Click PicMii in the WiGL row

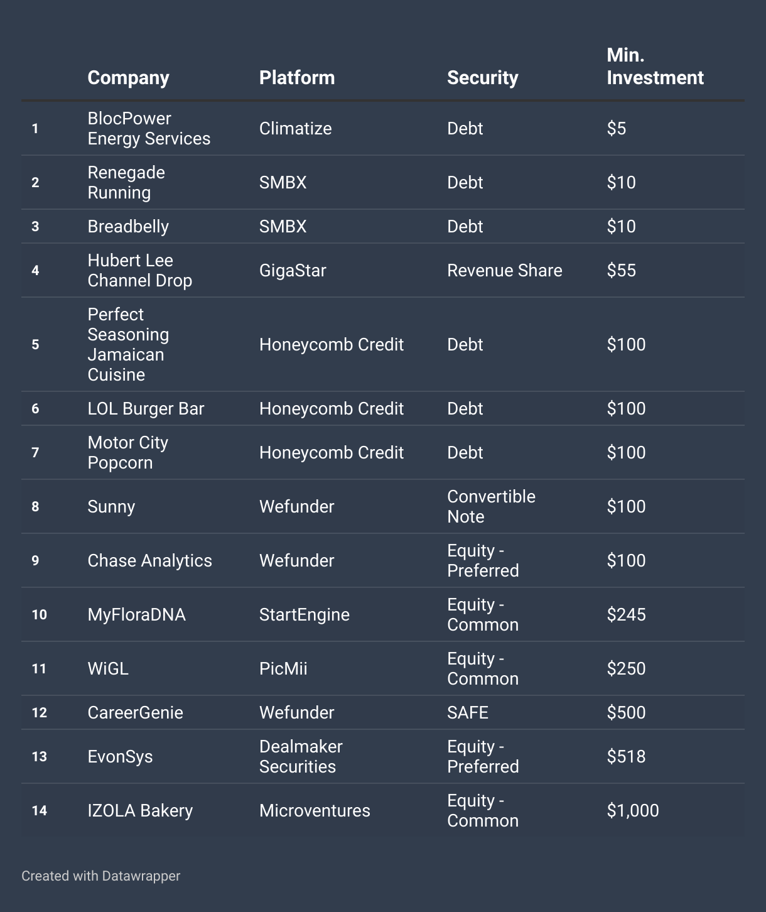[x=283, y=669]
